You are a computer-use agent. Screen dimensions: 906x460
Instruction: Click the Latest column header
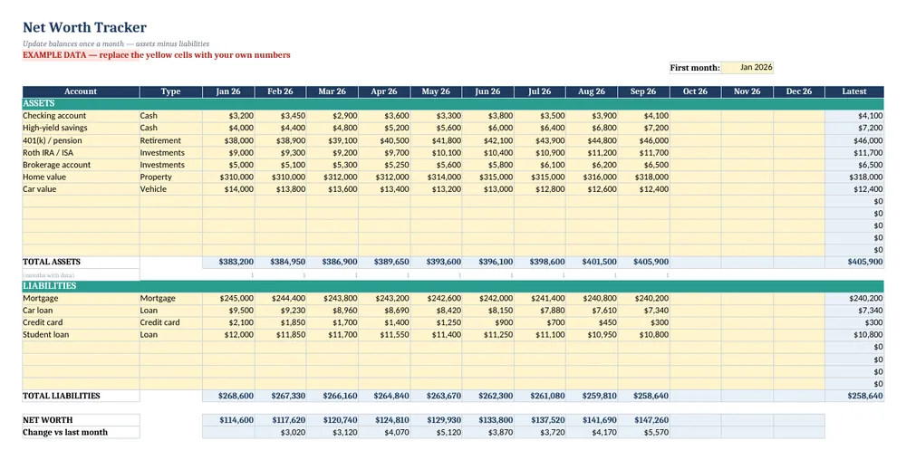(x=854, y=91)
